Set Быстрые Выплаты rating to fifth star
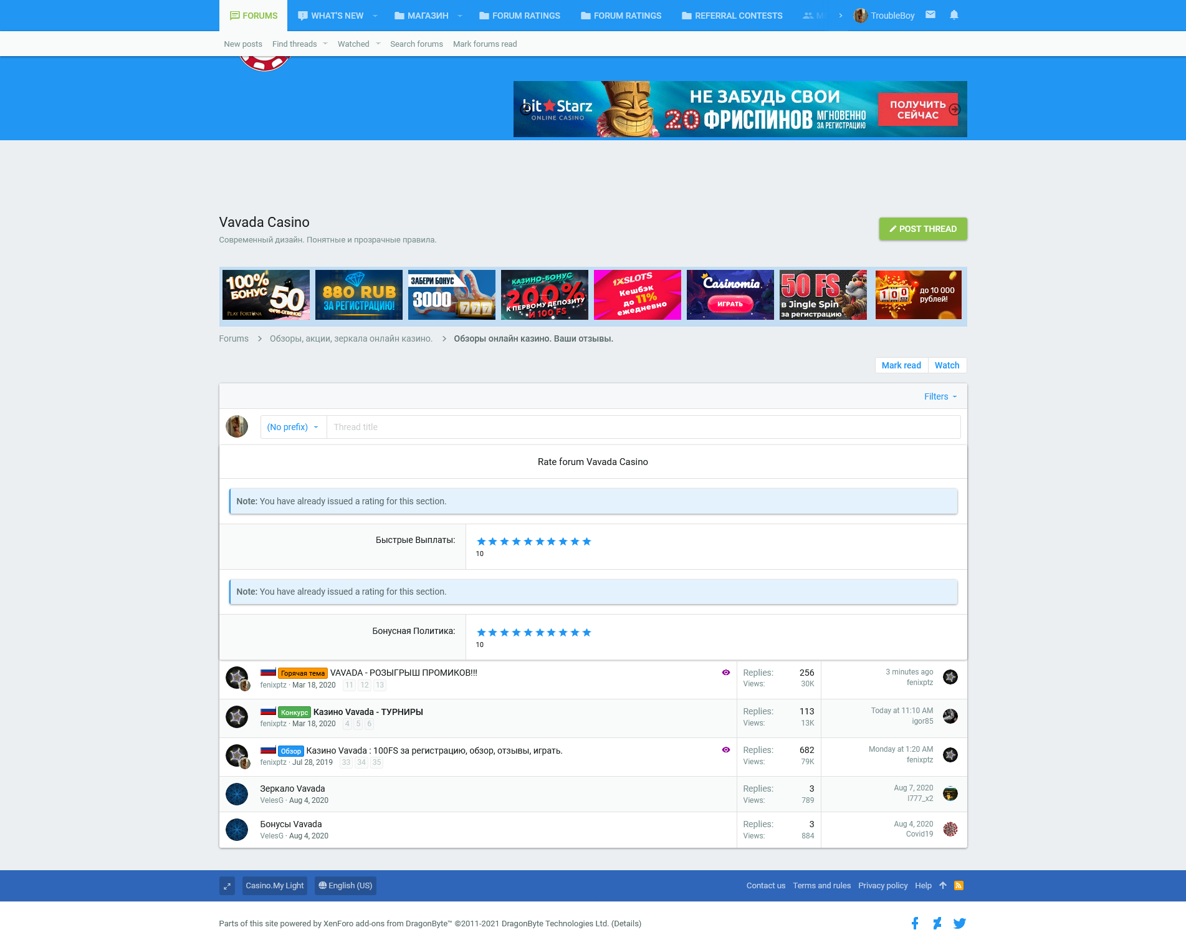 (x=528, y=541)
